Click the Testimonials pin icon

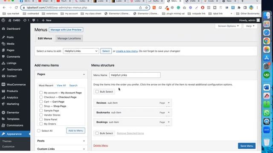click(3, 70)
